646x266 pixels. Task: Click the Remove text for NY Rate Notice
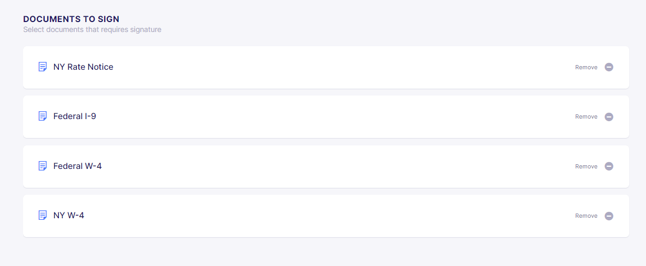pyautogui.click(x=586, y=67)
